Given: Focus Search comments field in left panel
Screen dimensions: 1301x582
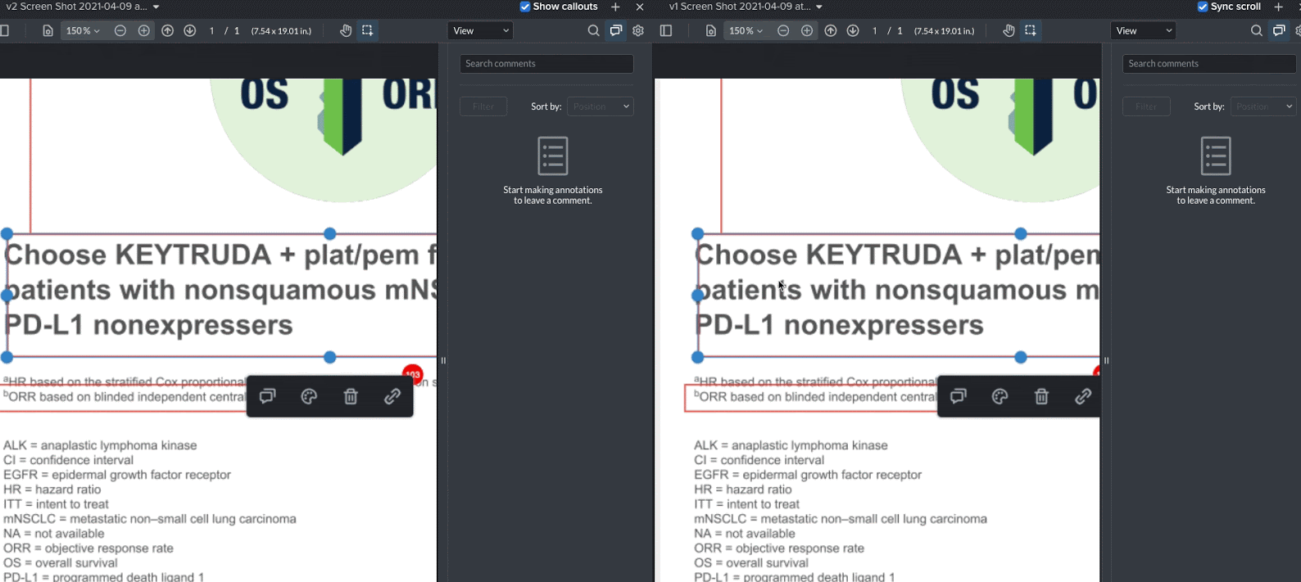Looking at the screenshot, I should coord(546,64).
